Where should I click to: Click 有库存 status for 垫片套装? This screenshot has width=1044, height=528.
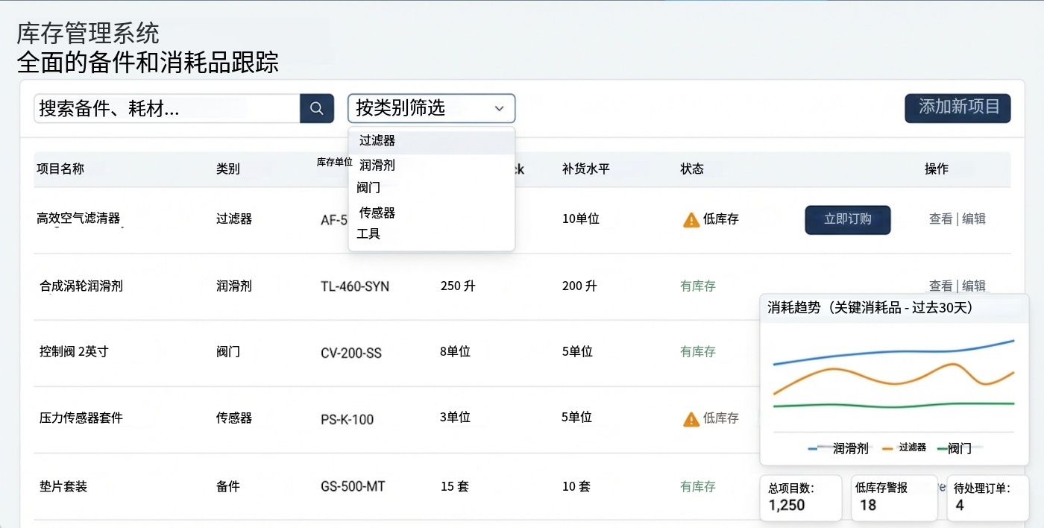pyautogui.click(x=698, y=486)
